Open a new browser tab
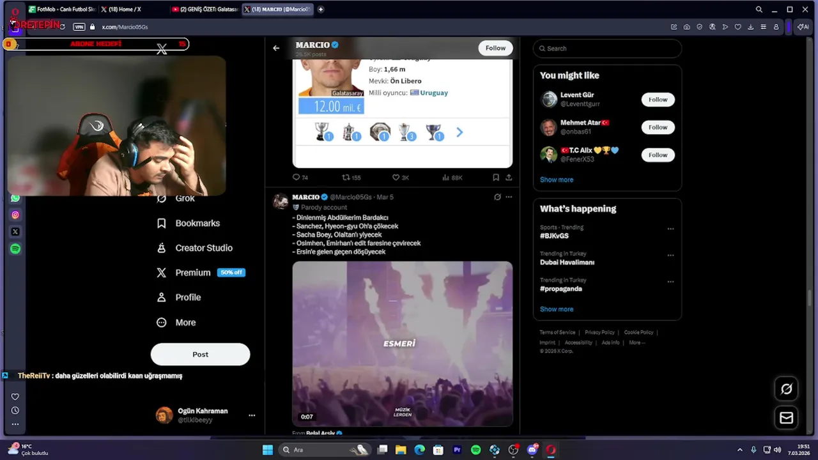Viewport: 818px width, 460px height. (321, 10)
